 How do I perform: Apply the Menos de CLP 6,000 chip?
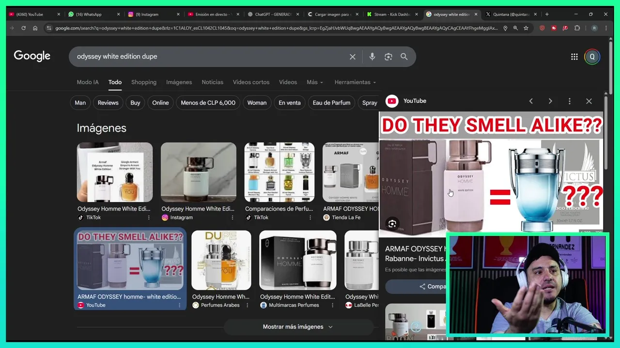click(208, 102)
